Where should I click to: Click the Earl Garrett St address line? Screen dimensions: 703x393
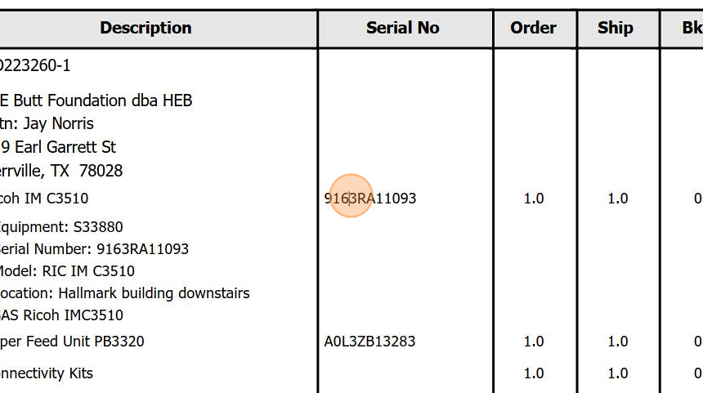point(58,147)
